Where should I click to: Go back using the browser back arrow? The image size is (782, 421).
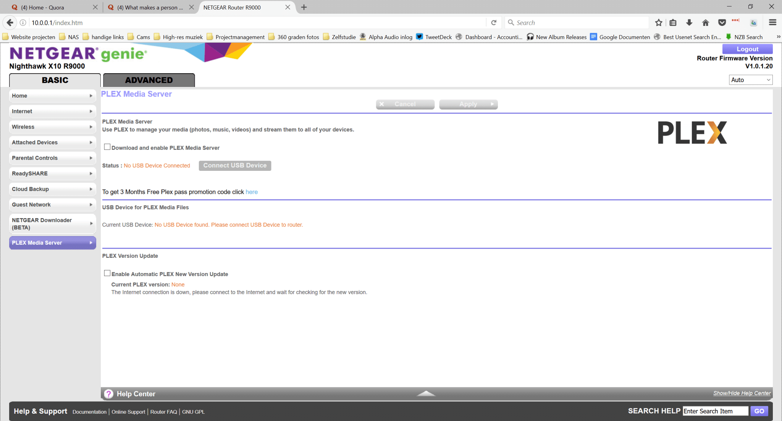coord(10,22)
